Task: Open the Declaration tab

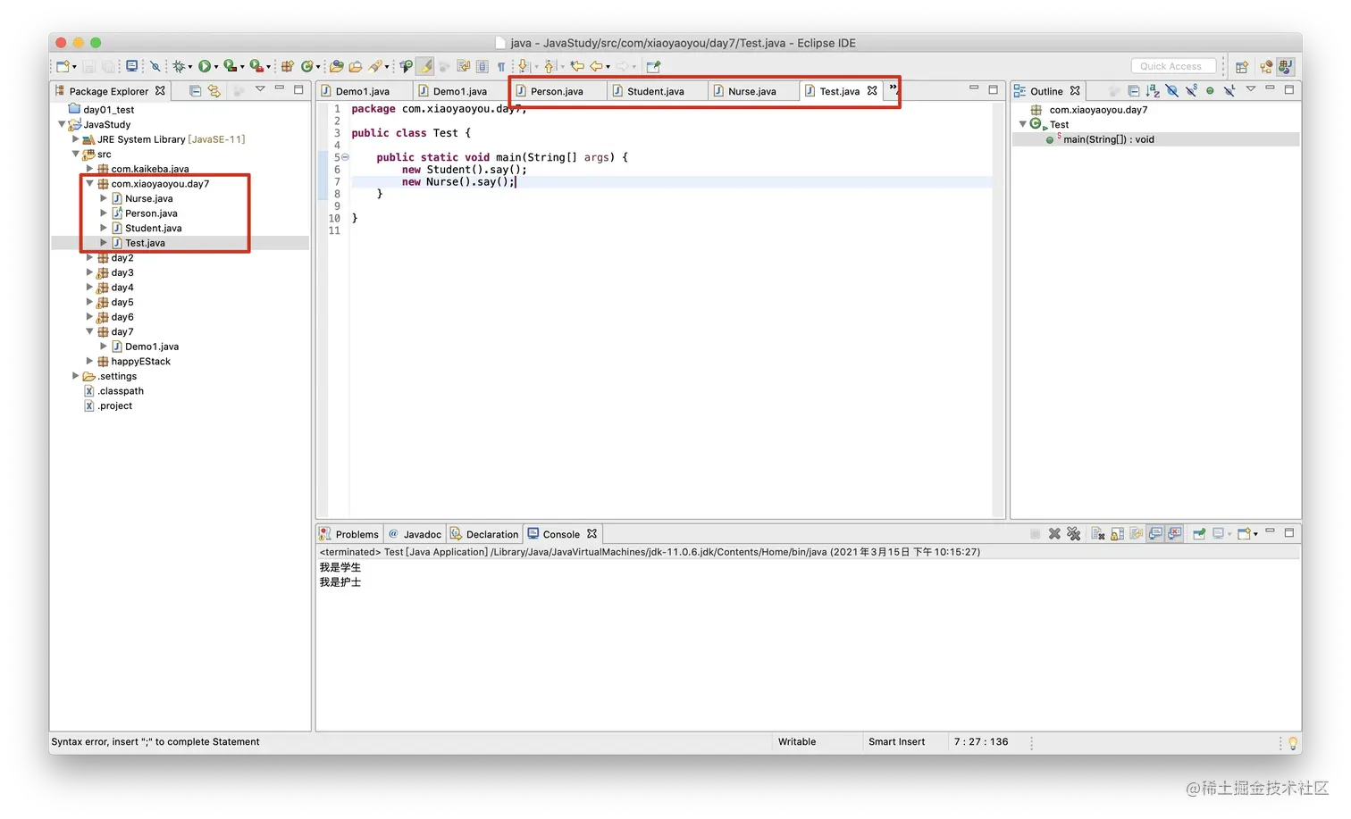Action: point(484,534)
